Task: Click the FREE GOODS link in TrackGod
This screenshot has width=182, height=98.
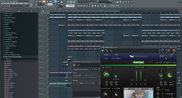Action: (x=116, y=59)
